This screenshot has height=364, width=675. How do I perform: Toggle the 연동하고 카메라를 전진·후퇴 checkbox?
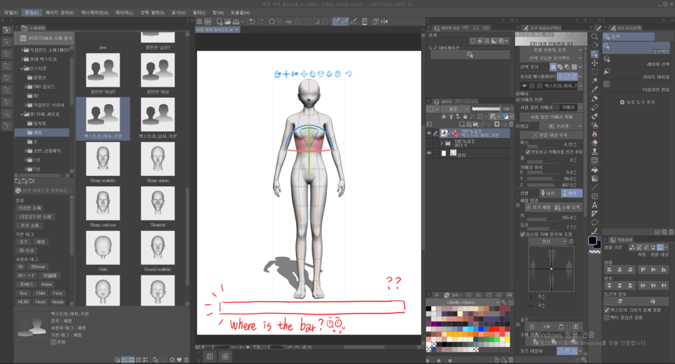[x=528, y=152]
